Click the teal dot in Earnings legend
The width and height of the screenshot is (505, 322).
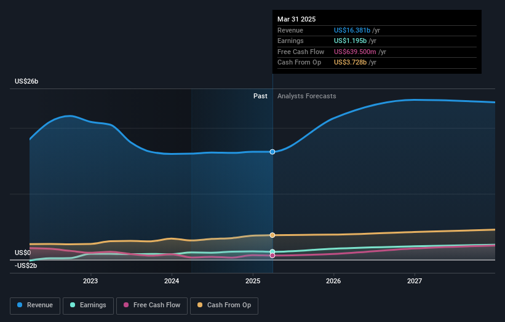tap(73, 305)
